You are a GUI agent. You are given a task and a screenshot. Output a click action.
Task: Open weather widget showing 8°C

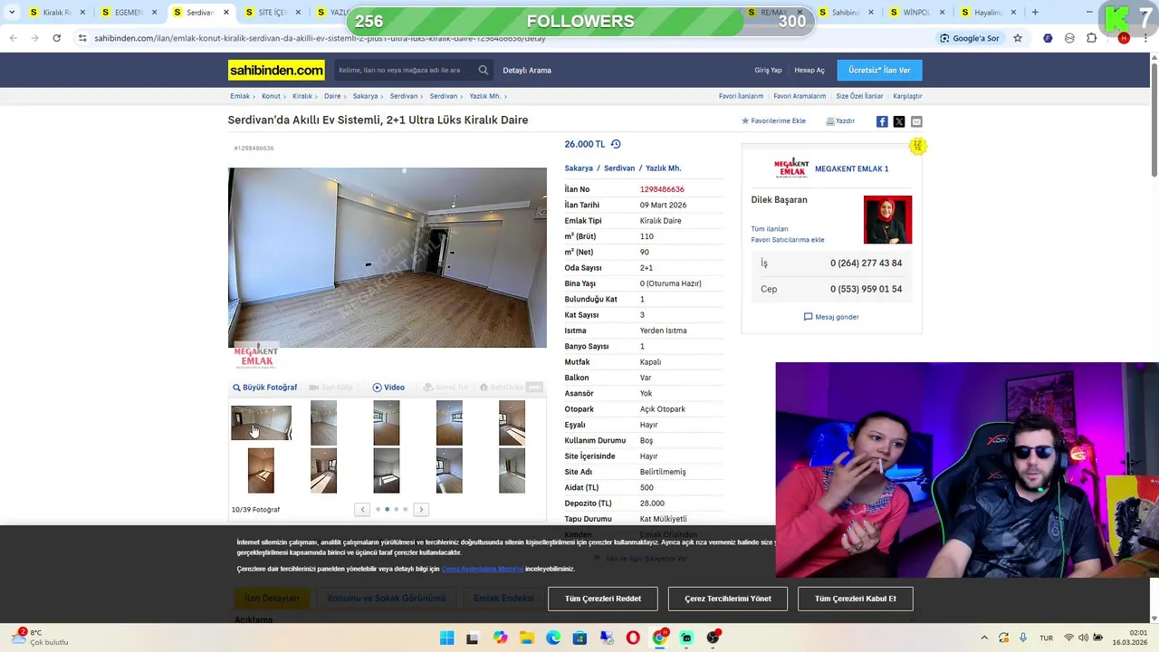click(x=38, y=638)
